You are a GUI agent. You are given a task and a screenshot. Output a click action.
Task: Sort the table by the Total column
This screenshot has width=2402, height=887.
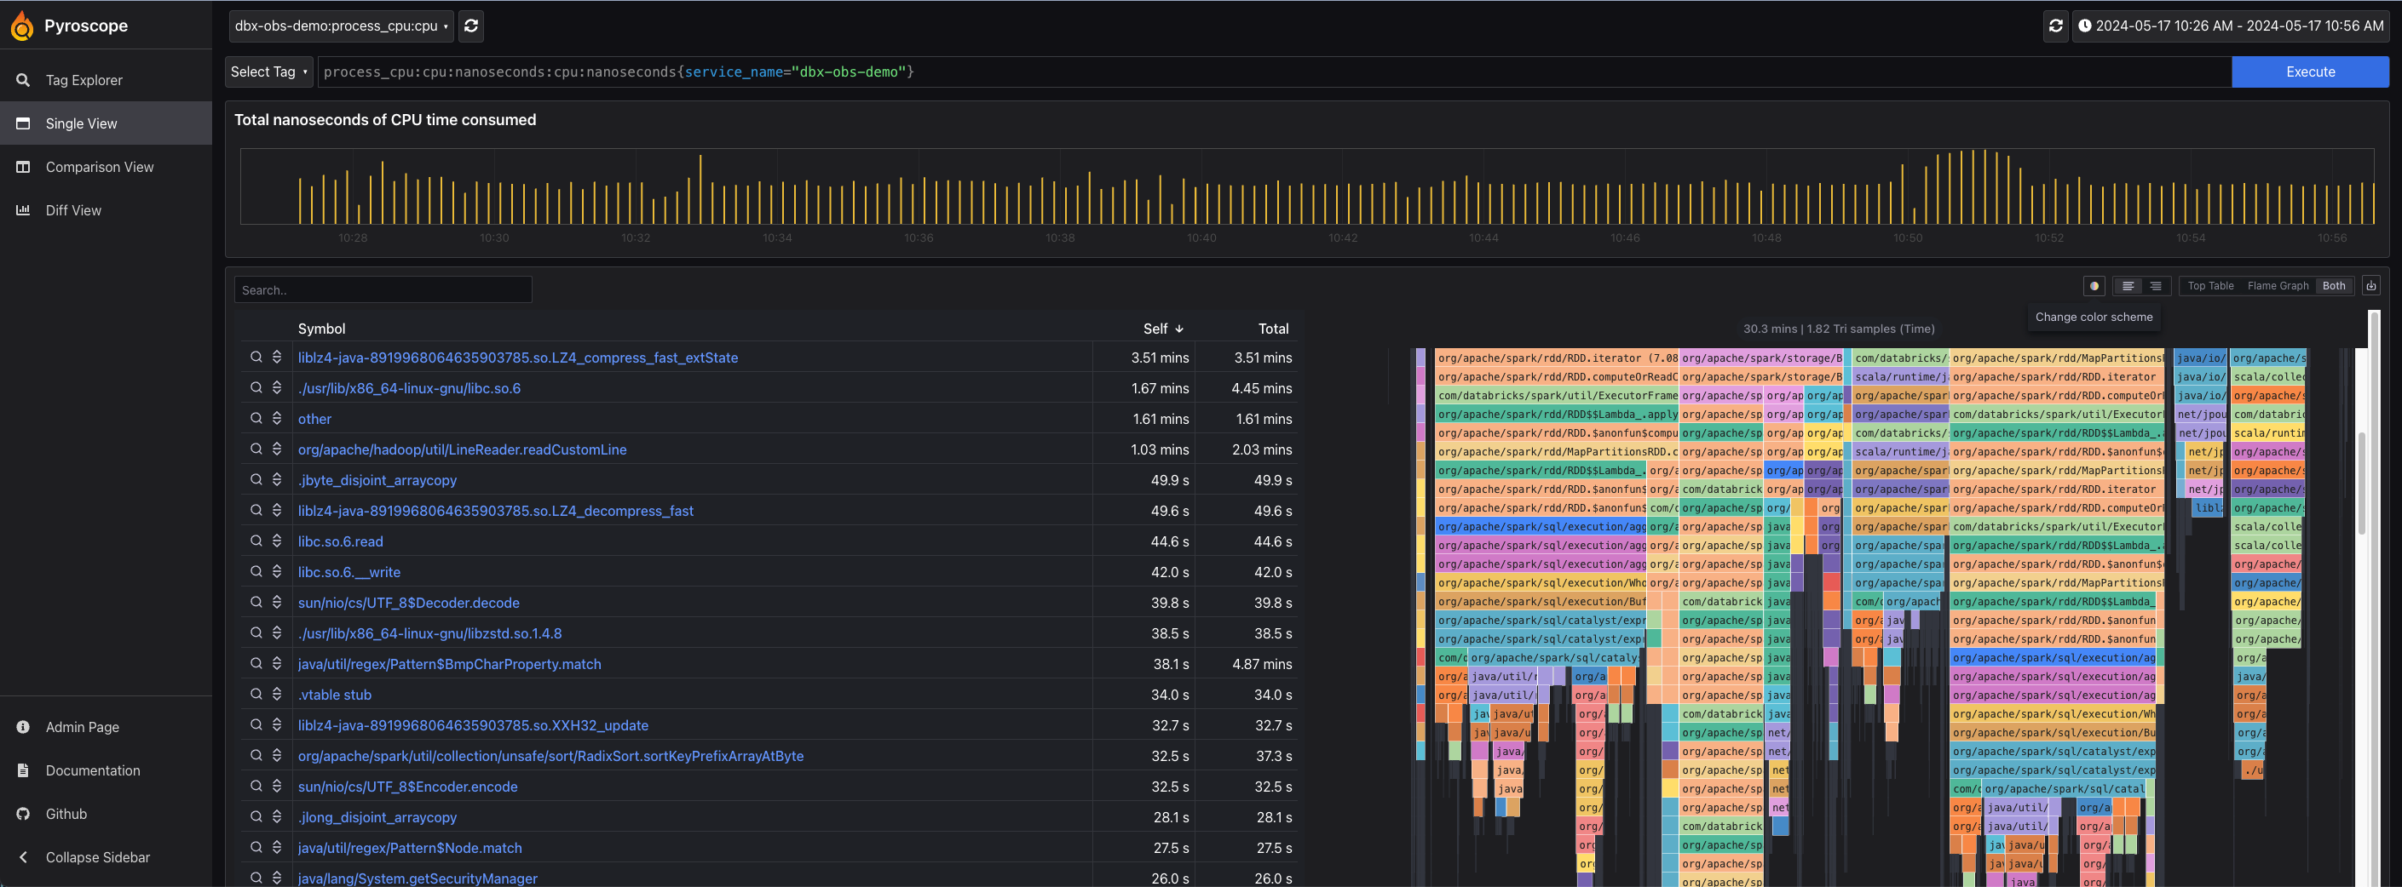click(x=1273, y=329)
